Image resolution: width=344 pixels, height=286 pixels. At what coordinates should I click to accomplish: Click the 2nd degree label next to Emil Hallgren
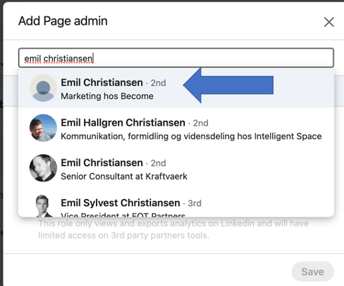point(200,123)
